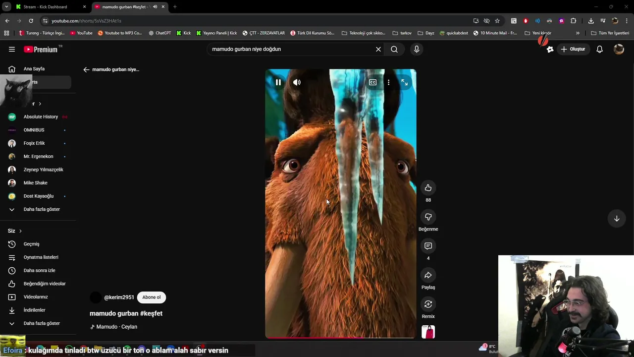This screenshot has width=634, height=357.
Task: Open Tüm Yer İşaretleri folder
Action: tap(610, 33)
